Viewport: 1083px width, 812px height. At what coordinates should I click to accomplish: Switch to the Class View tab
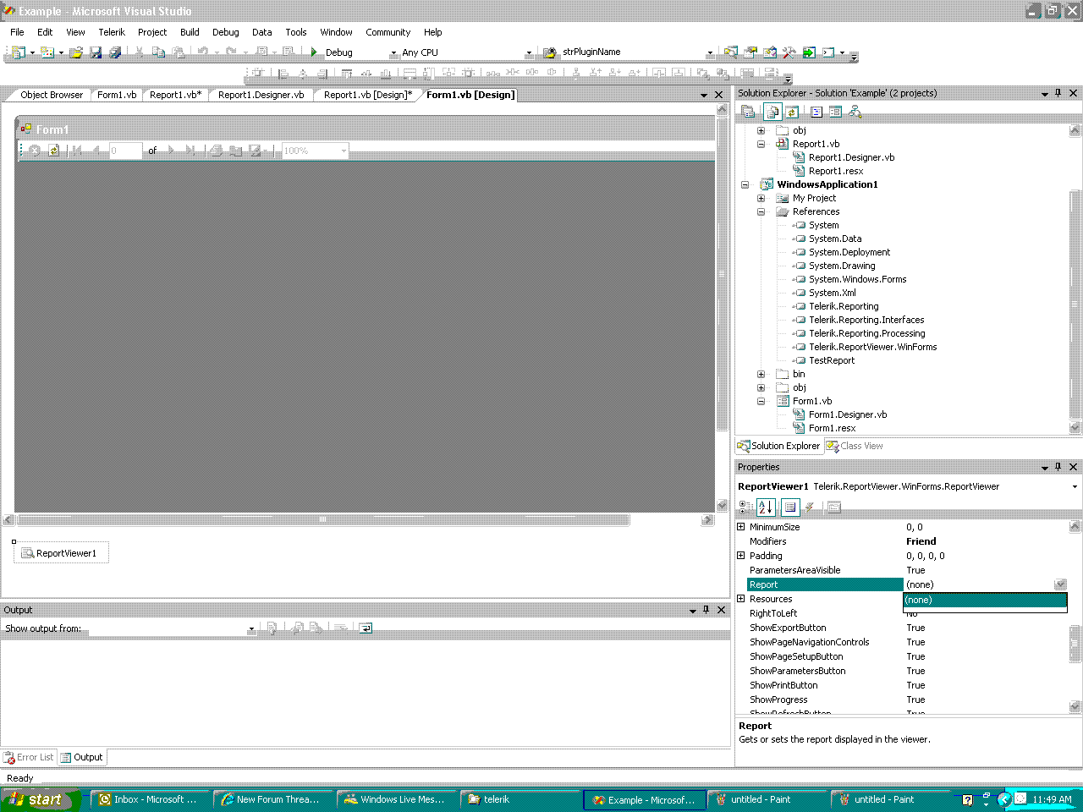click(x=855, y=446)
